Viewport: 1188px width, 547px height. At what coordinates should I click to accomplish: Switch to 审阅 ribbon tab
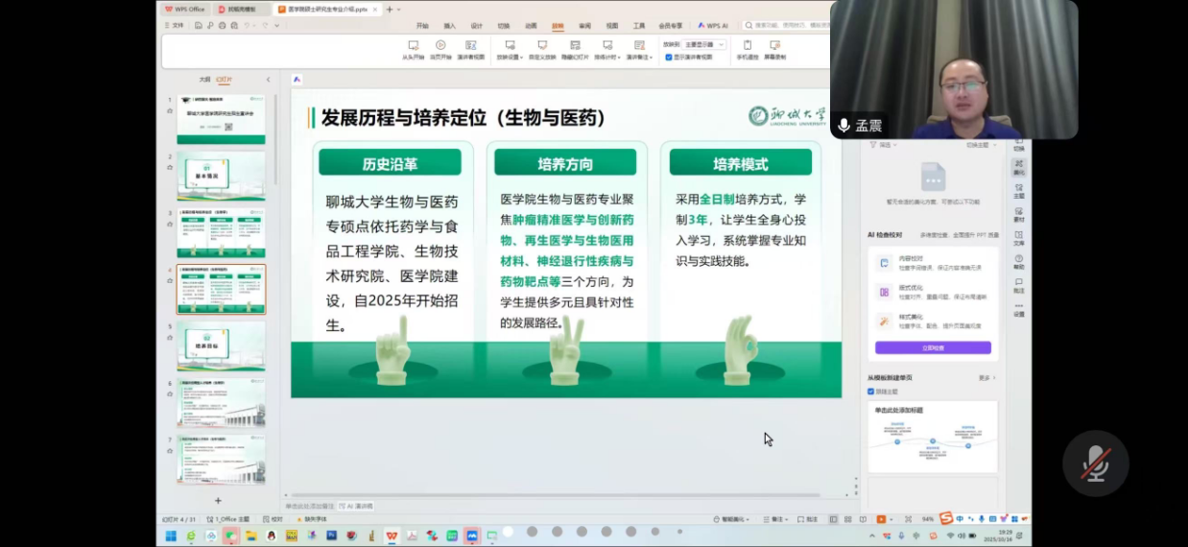click(584, 26)
